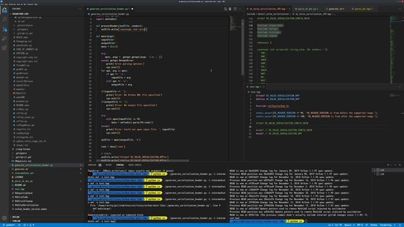Open the Extensions view in the activity bar
This screenshot has width=404, height=227.
[x=4, y=48]
